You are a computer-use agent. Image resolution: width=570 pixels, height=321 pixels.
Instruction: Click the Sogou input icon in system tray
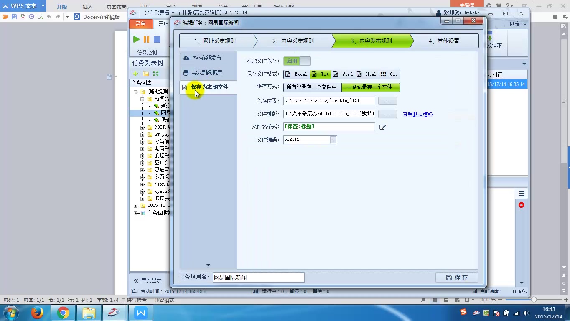463,312
